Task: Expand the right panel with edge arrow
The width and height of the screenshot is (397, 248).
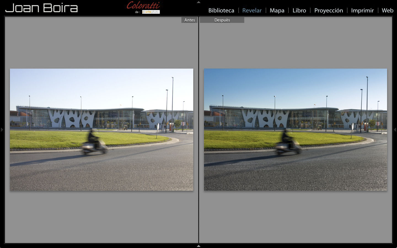Action: click(x=395, y=130)
